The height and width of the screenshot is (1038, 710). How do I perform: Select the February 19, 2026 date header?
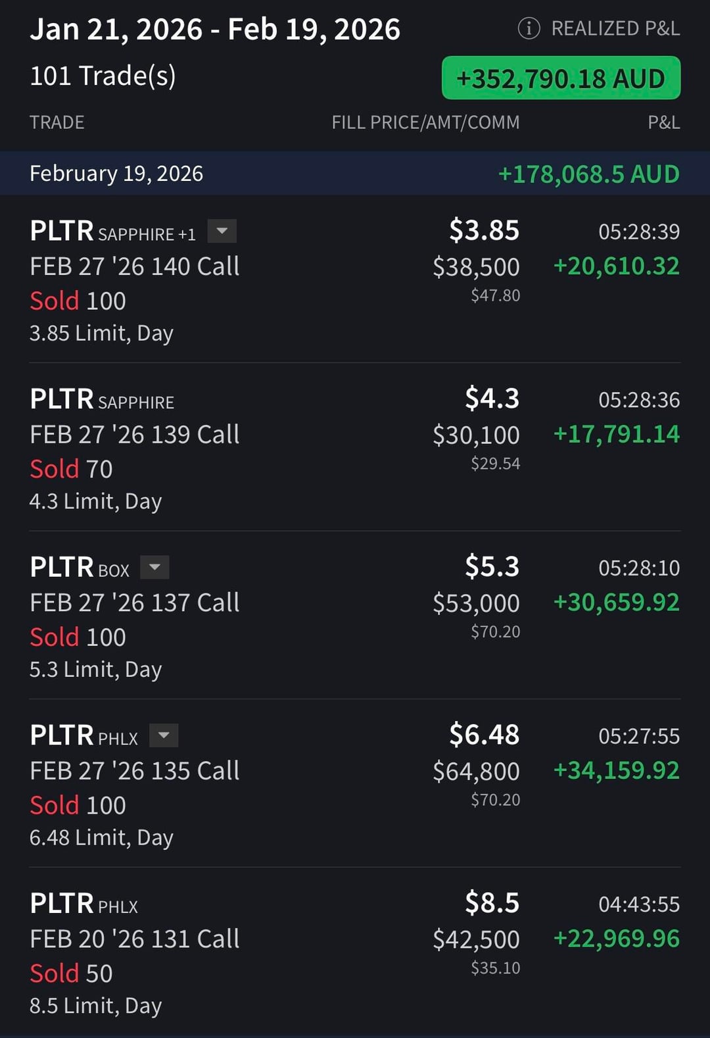pyautogui.click(x=116, y=174)
